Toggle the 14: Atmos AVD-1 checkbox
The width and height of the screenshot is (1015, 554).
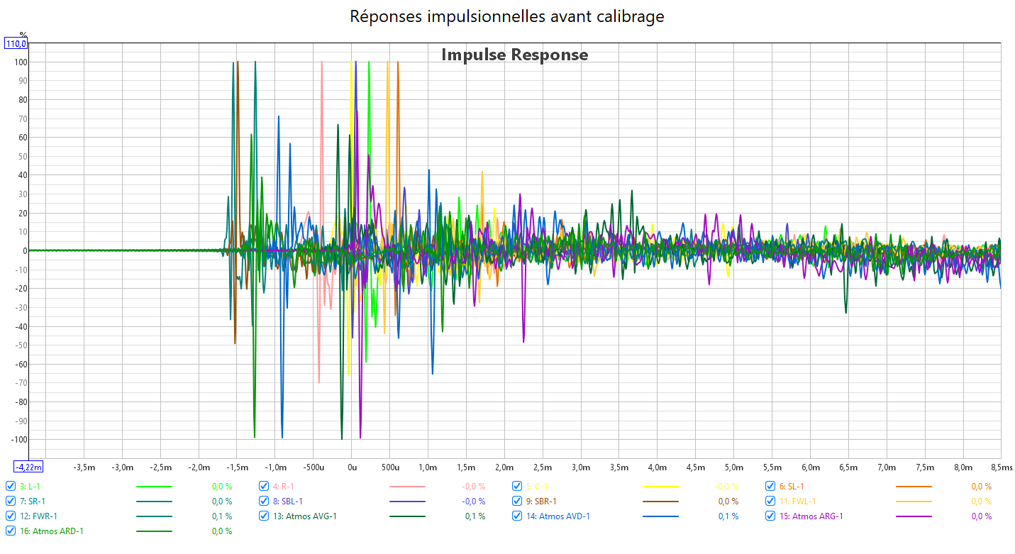click(x=518, y=516)
